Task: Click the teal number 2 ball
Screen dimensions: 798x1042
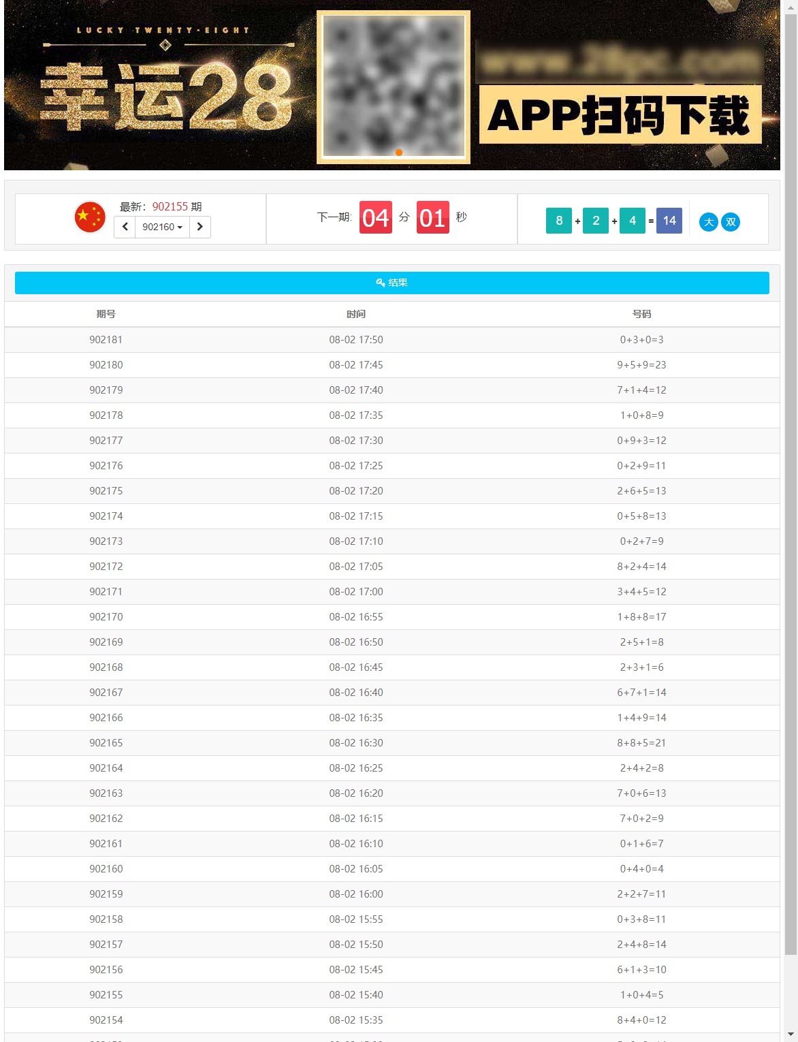Action: tap(596, 221)
